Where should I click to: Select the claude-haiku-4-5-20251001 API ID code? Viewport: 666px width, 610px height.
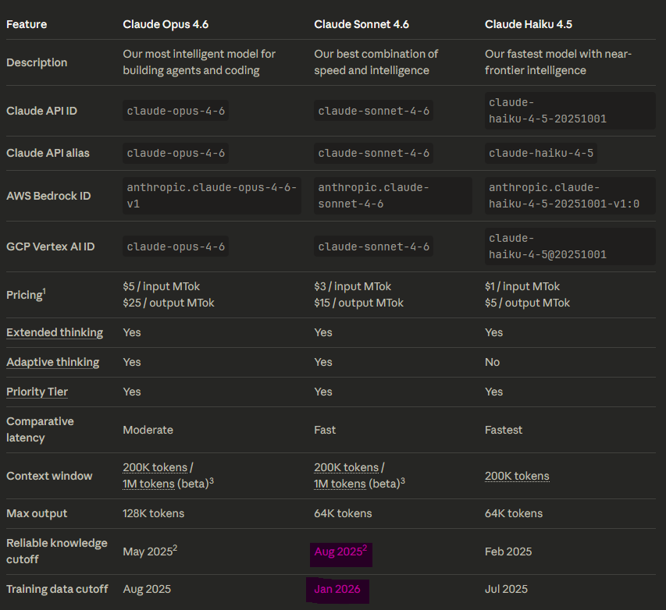(570, 111)
